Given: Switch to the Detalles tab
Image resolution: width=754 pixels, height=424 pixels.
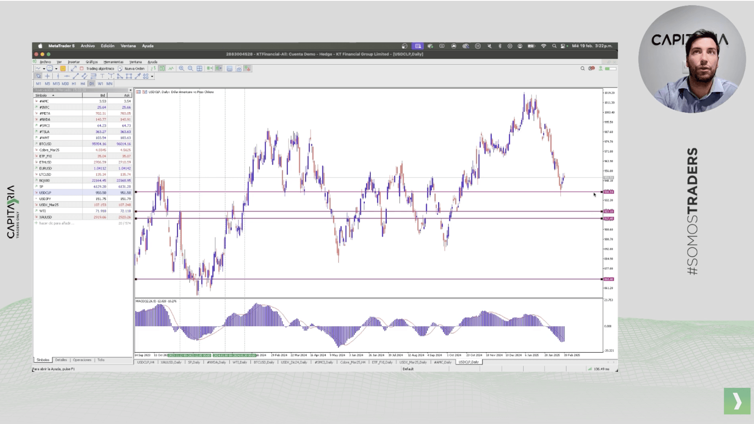Looking at the screenshot, I should click(x=61, y=360).
